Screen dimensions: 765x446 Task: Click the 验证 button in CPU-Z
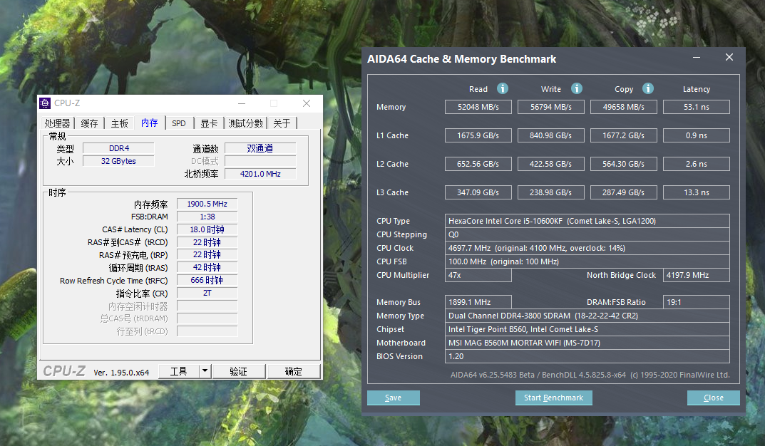point(239,371)
